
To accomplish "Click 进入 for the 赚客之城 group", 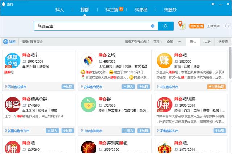I will click(128, 87).
